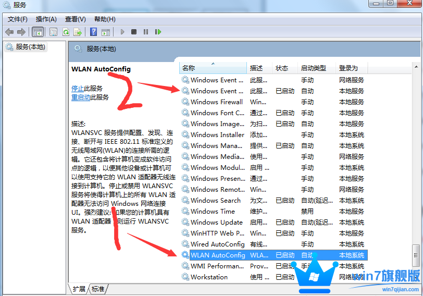Switch to the 标准 tab
The image size is (423, 296).
[98, 289]
